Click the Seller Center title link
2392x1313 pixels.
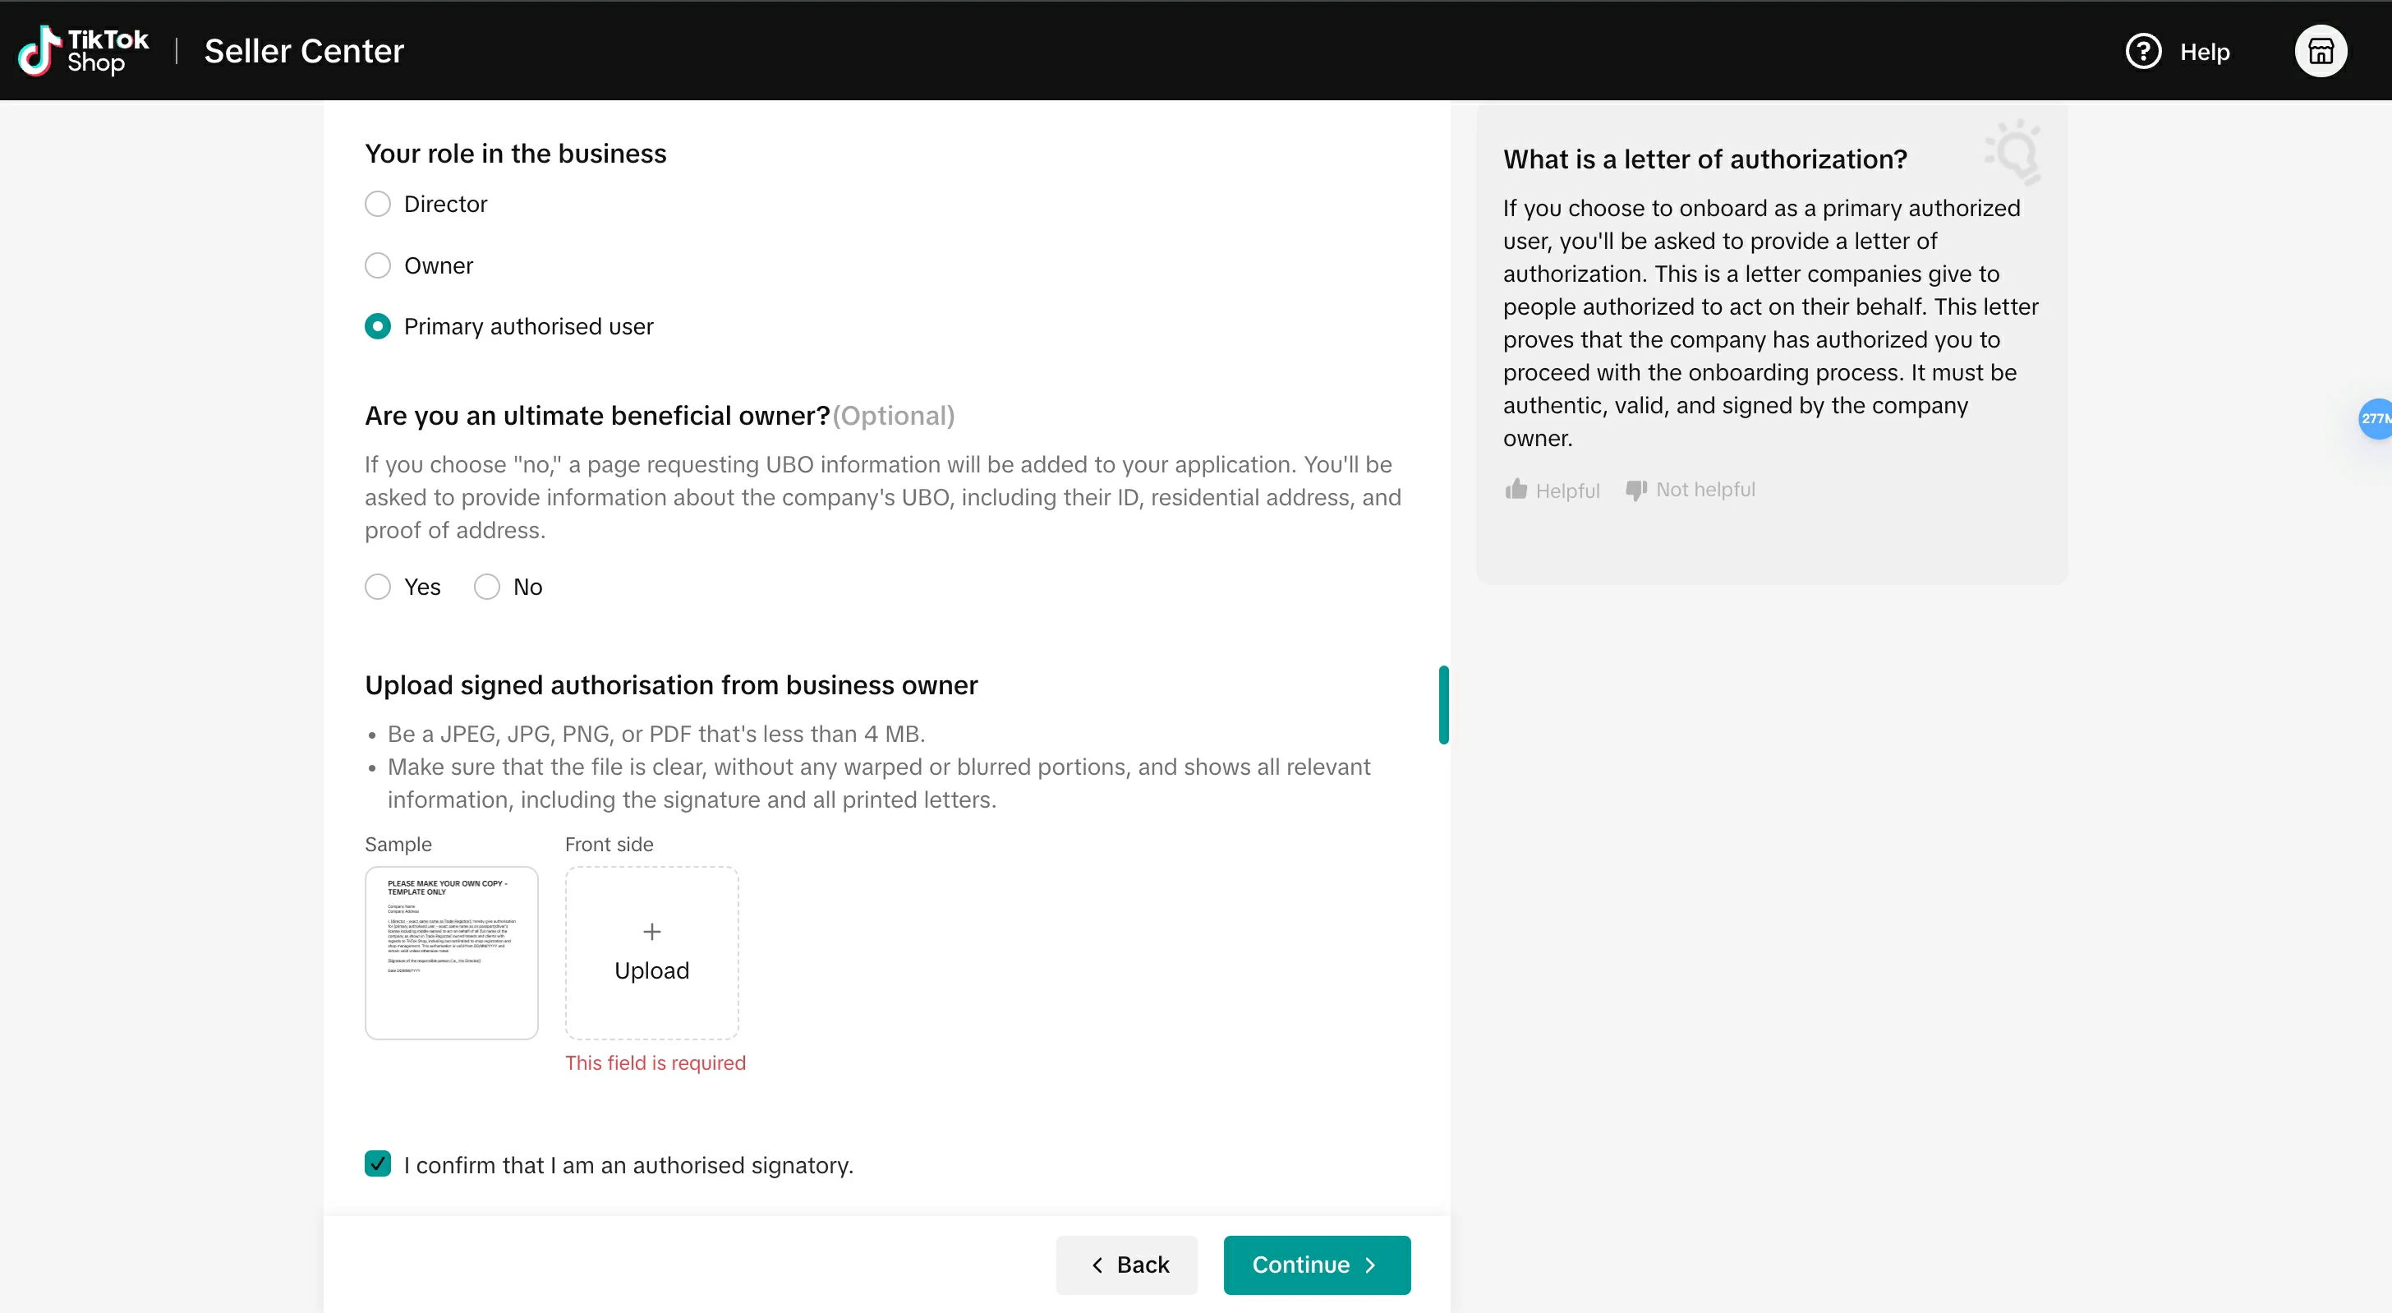click(304, 51)
